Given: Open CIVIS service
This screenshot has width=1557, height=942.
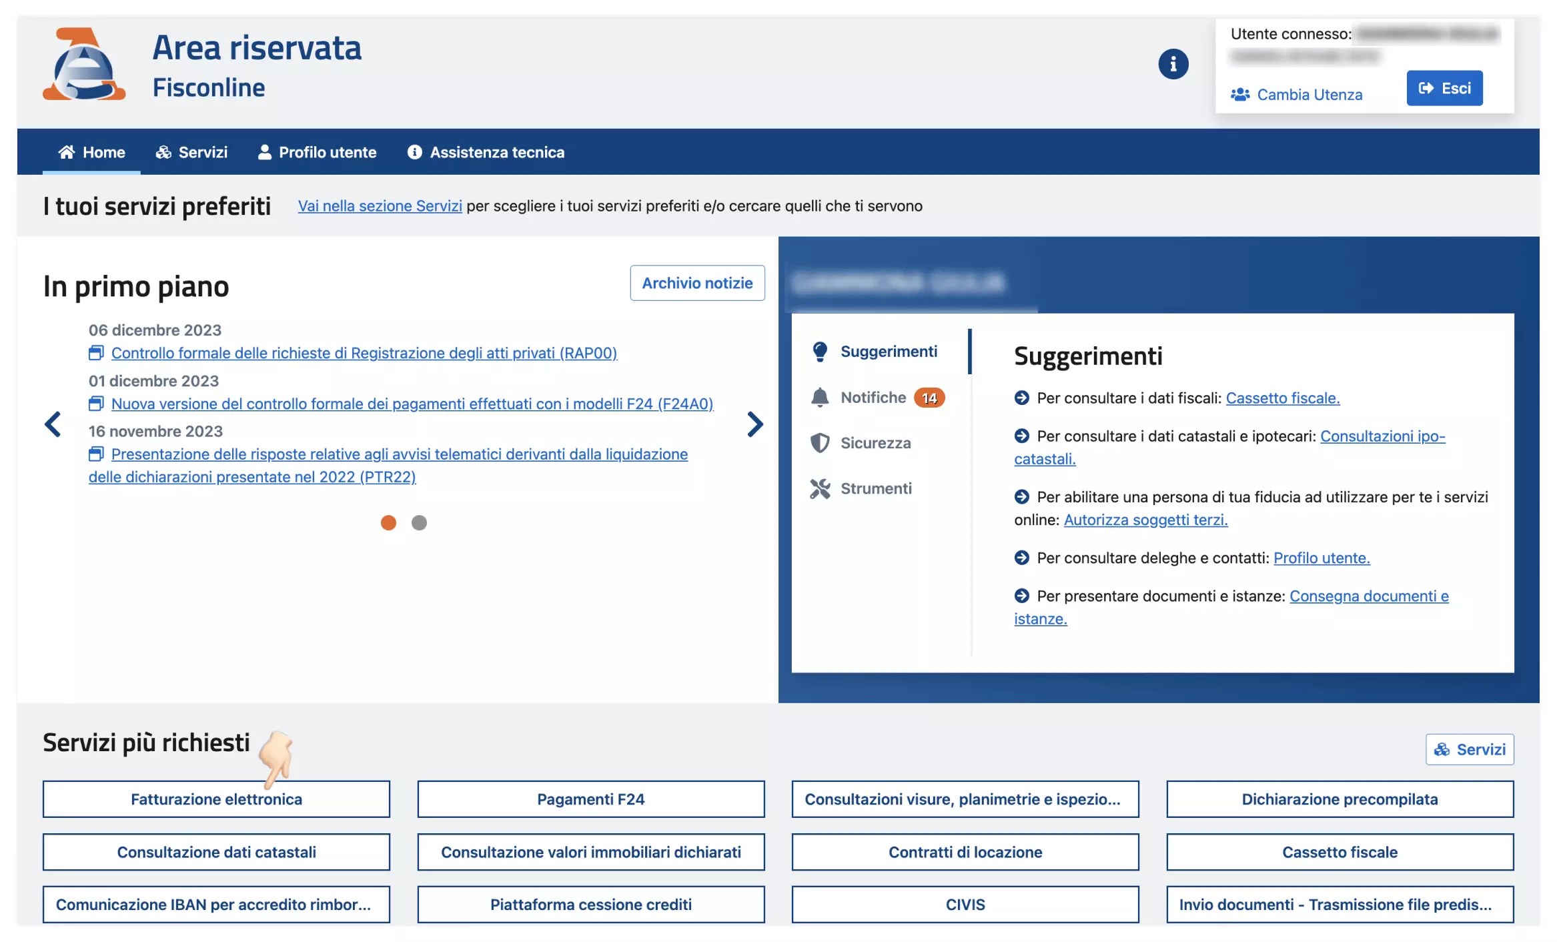Looking at the screenshot, I should (x=965, y=905).
